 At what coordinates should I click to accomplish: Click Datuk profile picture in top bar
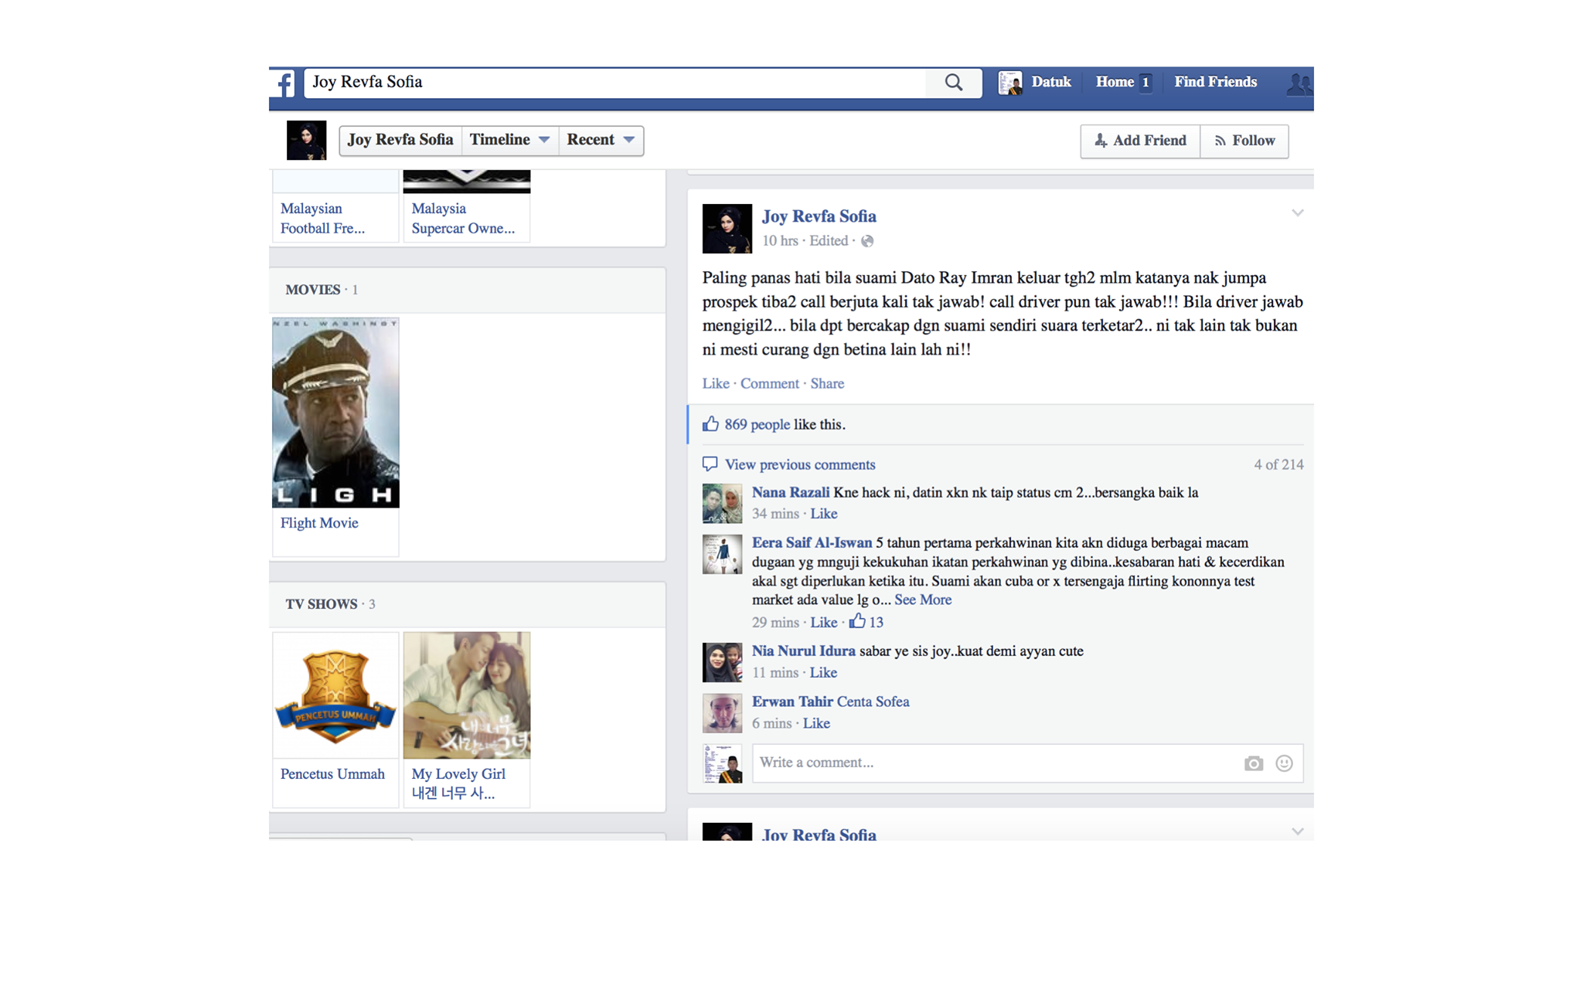click(x=1009, y=83)
